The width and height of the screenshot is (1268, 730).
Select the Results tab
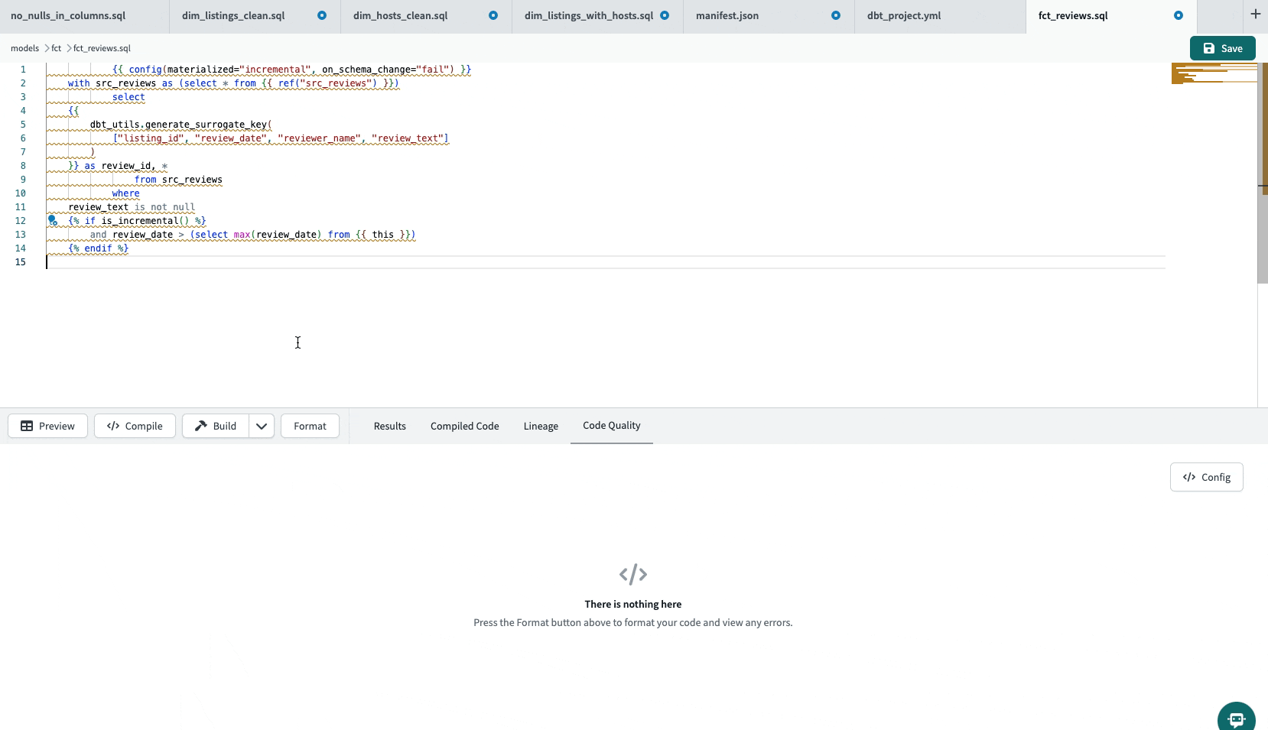coord(390,426)
